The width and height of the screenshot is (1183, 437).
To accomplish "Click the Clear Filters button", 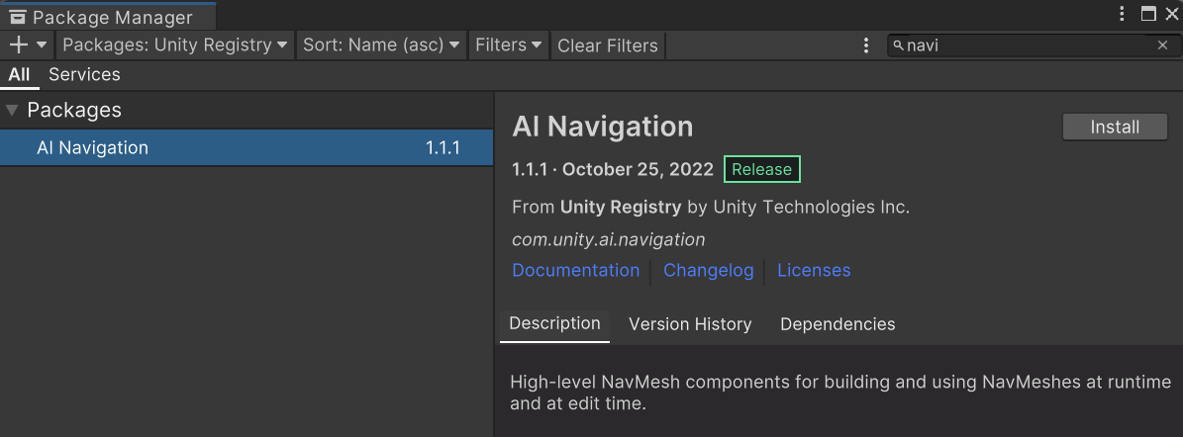I will [608, 45].
